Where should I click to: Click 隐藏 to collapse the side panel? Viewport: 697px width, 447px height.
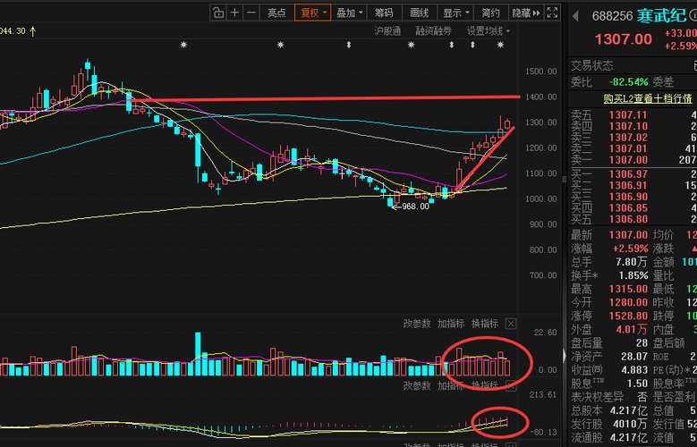526,13
